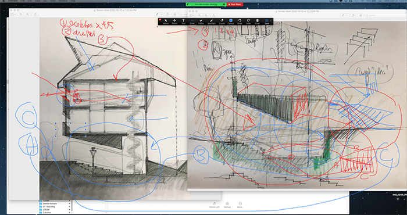
Task: Open the VT Teaching folder in Finder
Action: [48, 206]
